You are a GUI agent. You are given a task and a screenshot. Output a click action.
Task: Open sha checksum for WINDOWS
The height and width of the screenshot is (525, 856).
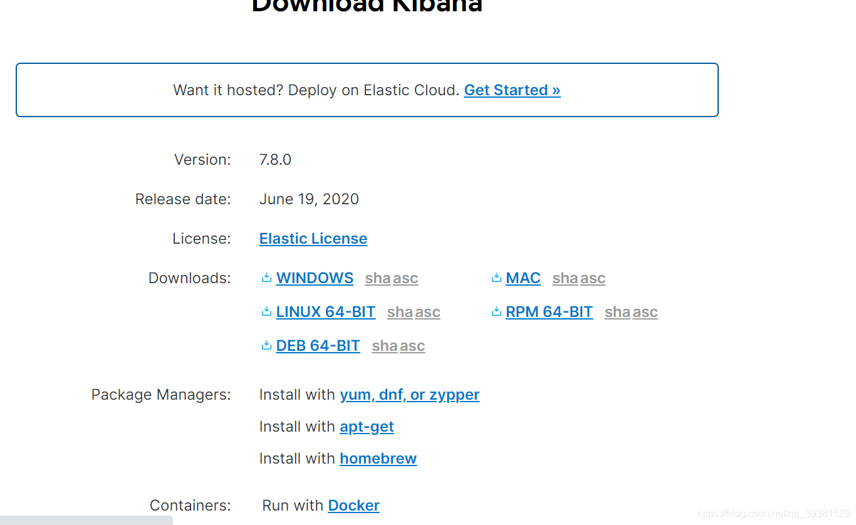pyautogui.click(x=378, y=278)
